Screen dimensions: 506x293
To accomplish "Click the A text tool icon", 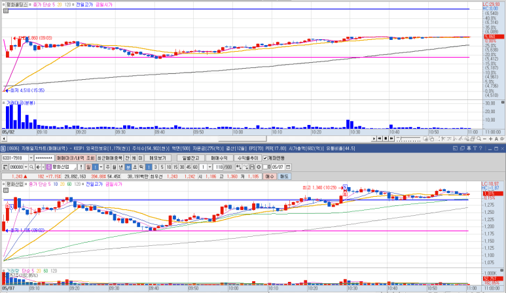I will tap(496, 139).
